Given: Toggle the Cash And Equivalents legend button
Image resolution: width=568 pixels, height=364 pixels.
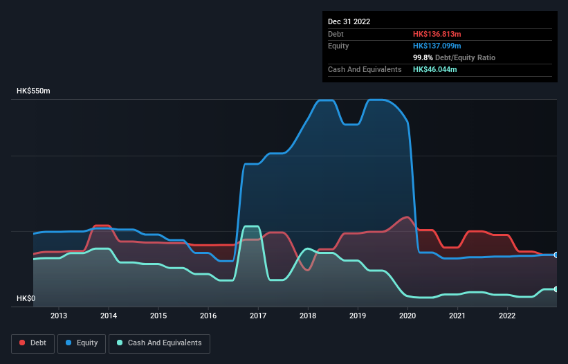Looking at the screenshot, I should (x=159, y=343).
